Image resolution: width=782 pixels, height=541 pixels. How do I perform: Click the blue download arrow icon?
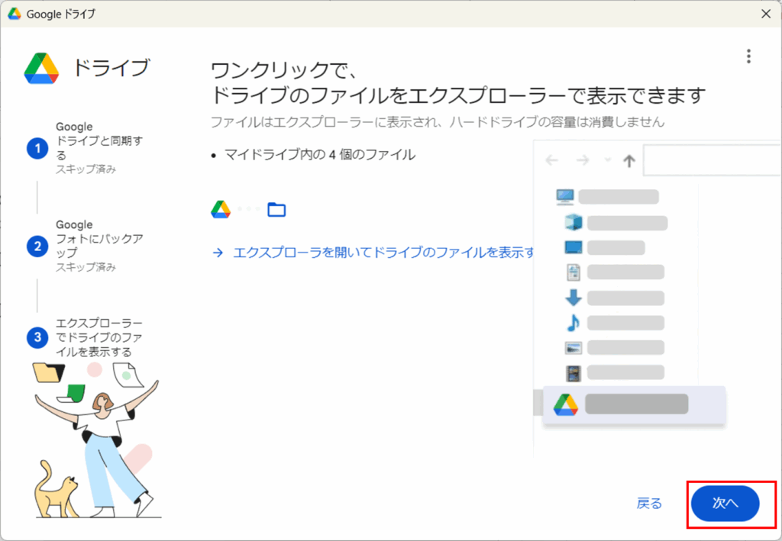tap(574, 298)
